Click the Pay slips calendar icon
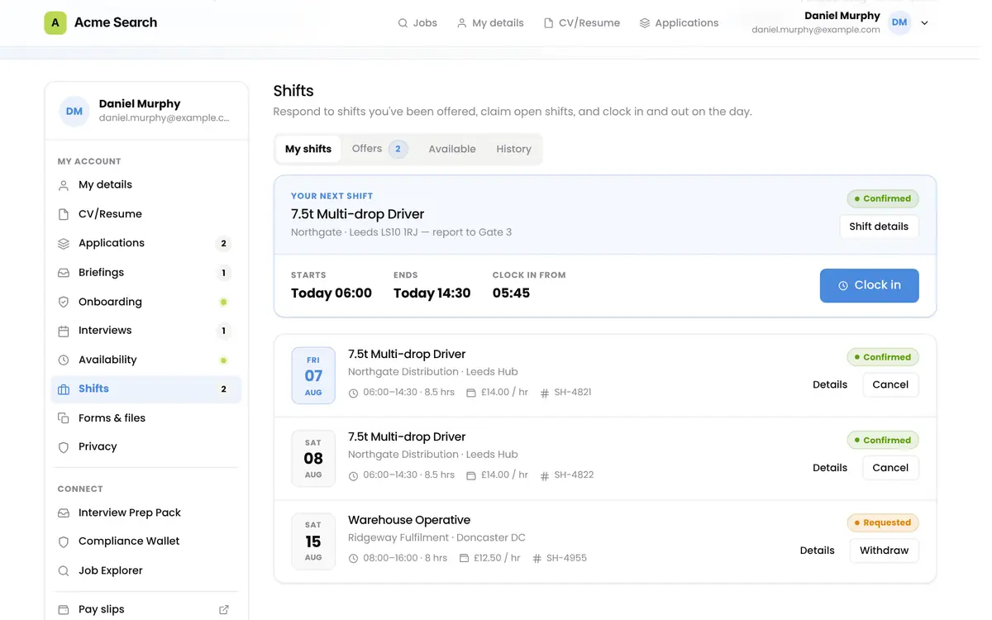This screenshot has width=992, height=620. coord(64,610)
